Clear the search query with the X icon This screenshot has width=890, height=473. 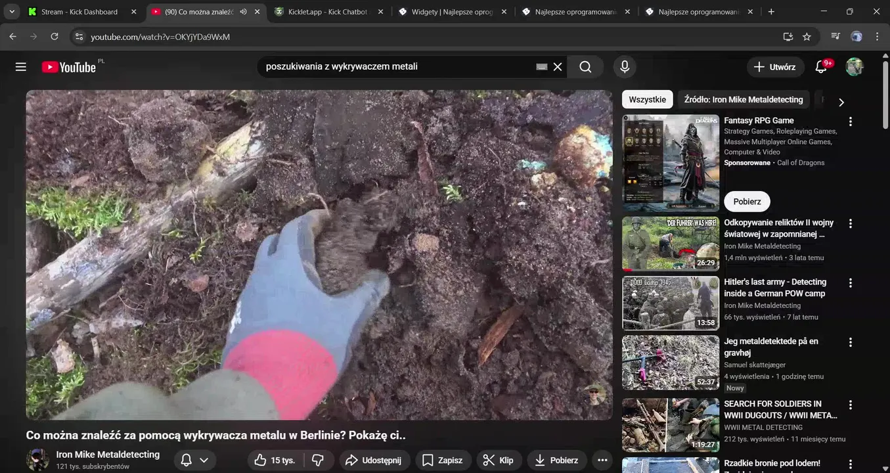[x=558, y=67]
